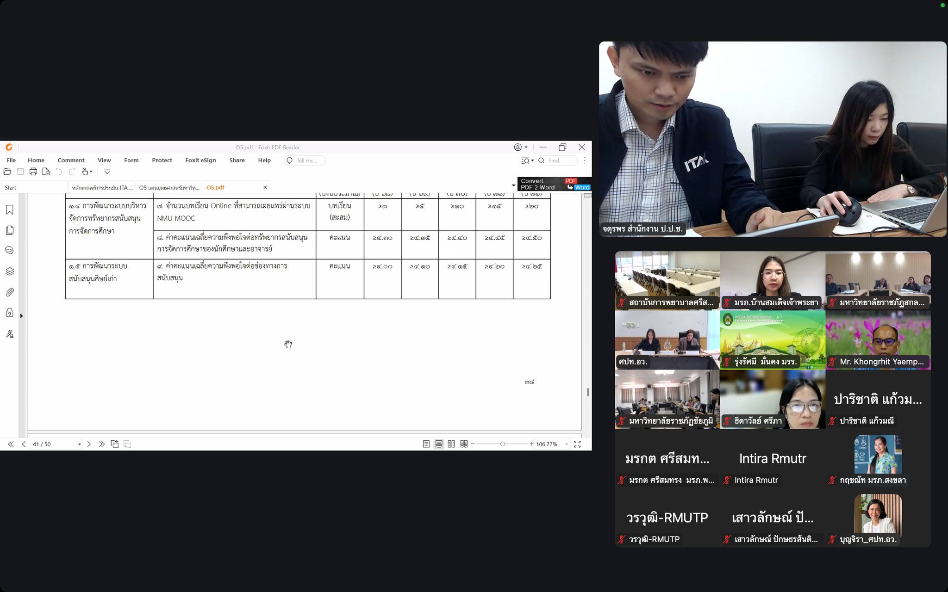948x592 pixels.
Task: Click the zoom out minus button
Action: (x=473, y=444)
